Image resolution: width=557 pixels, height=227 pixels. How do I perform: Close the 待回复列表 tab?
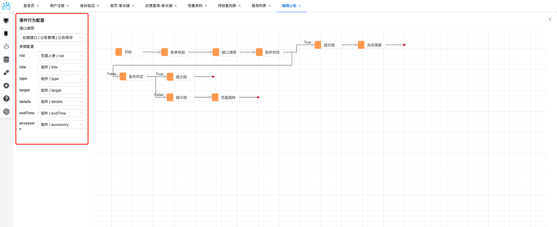tap(240, 6)
